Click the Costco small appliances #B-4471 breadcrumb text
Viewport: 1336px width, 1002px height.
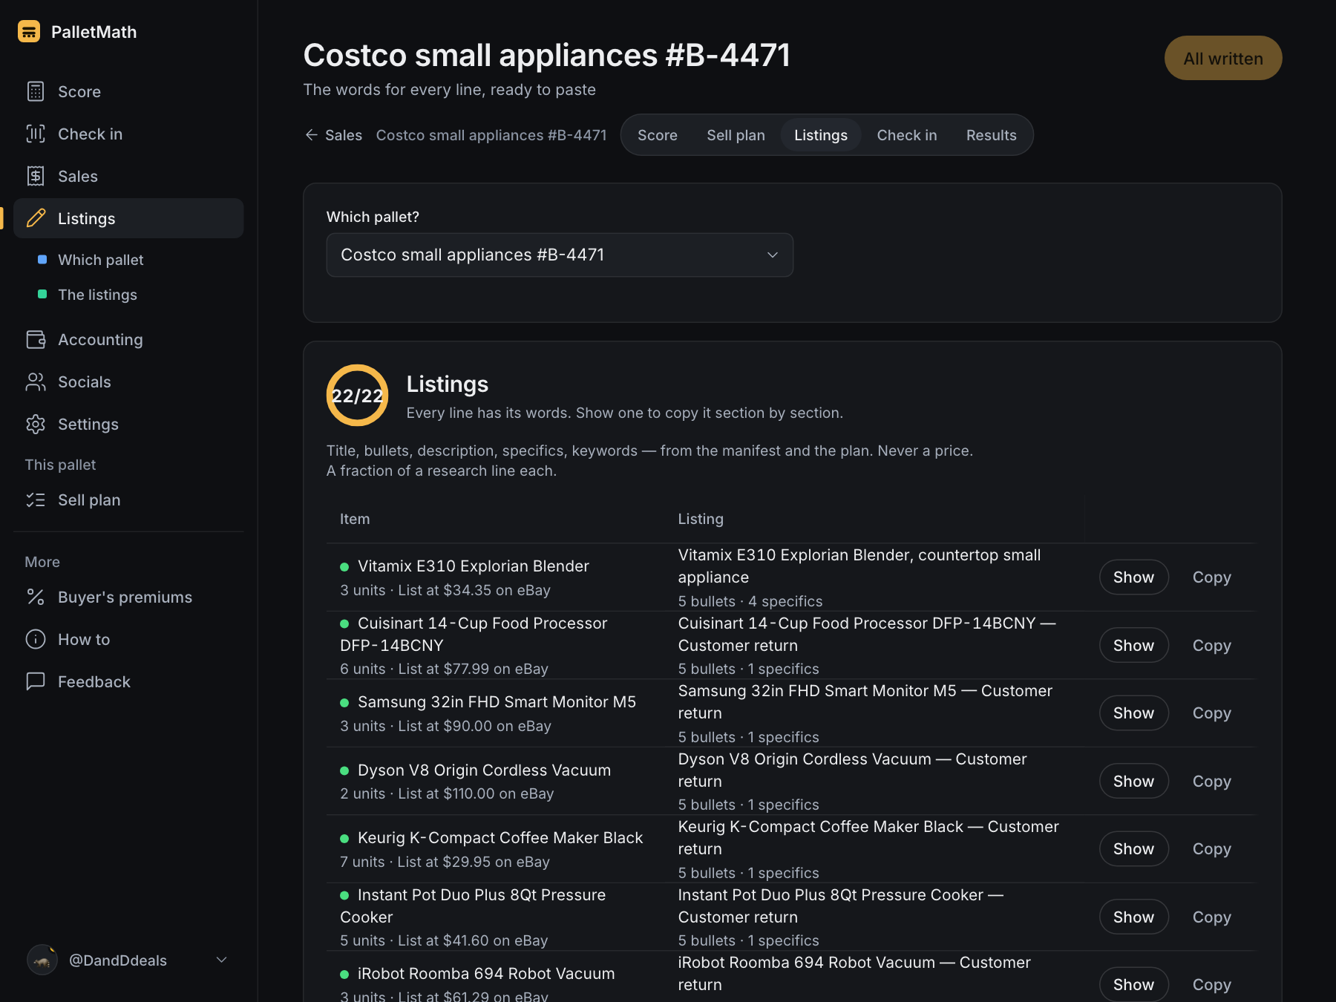491,135
